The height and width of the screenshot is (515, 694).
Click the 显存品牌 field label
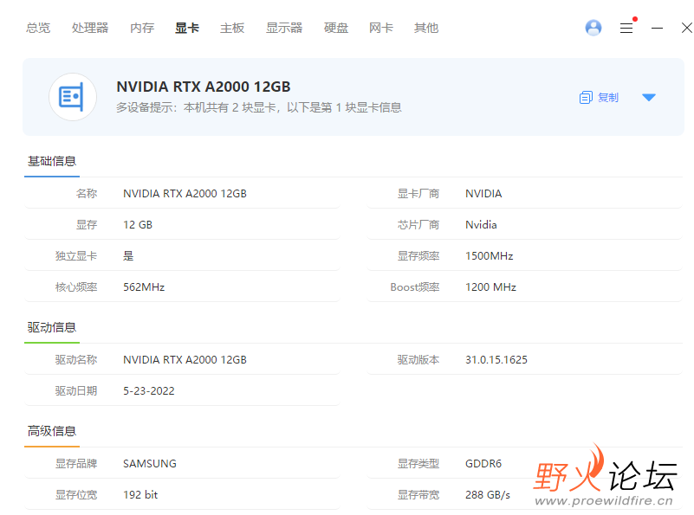pos(76,464)
